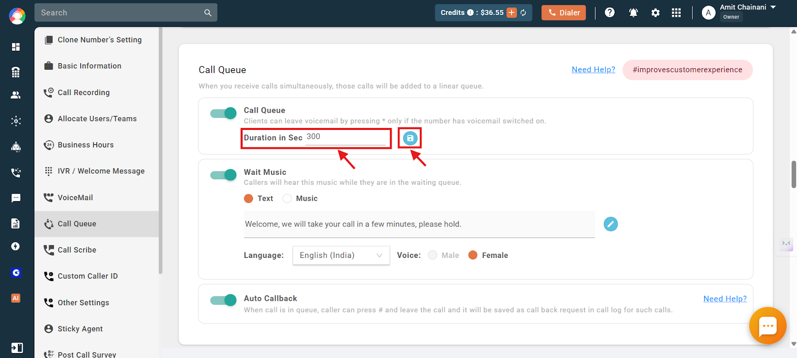797x358 pixels.
Task: Click the wait music welcome text field
Action: click(x=419, y=224)
